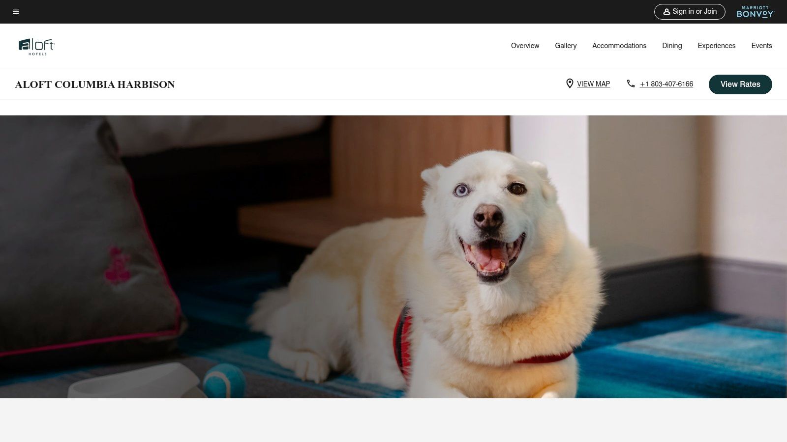This screenshot has height=442, width=787.
Task: Navigate to the Dining page
Action: click(671, 46)
